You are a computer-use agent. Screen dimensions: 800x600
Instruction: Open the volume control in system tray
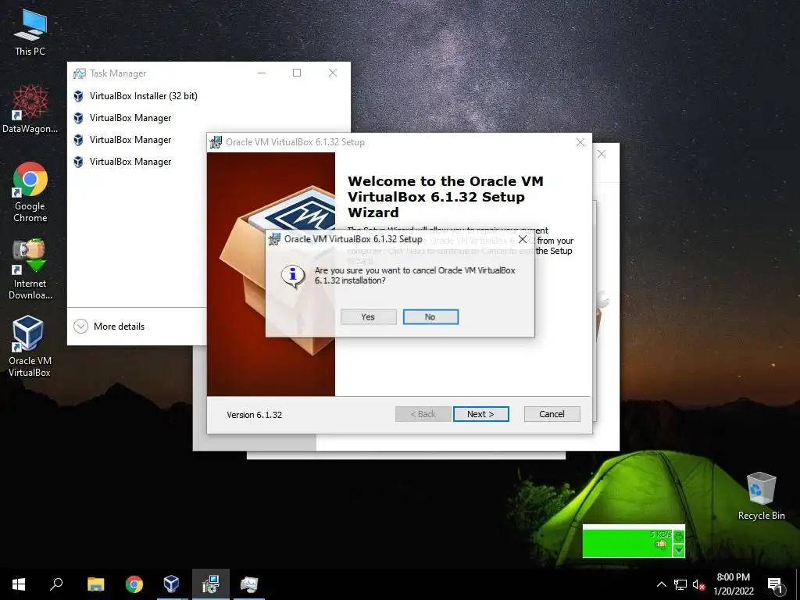(698, 584)
